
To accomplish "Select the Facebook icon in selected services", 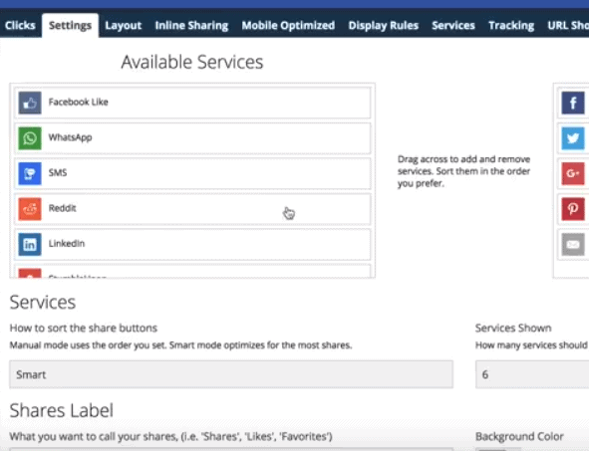I will click(573, 103).
